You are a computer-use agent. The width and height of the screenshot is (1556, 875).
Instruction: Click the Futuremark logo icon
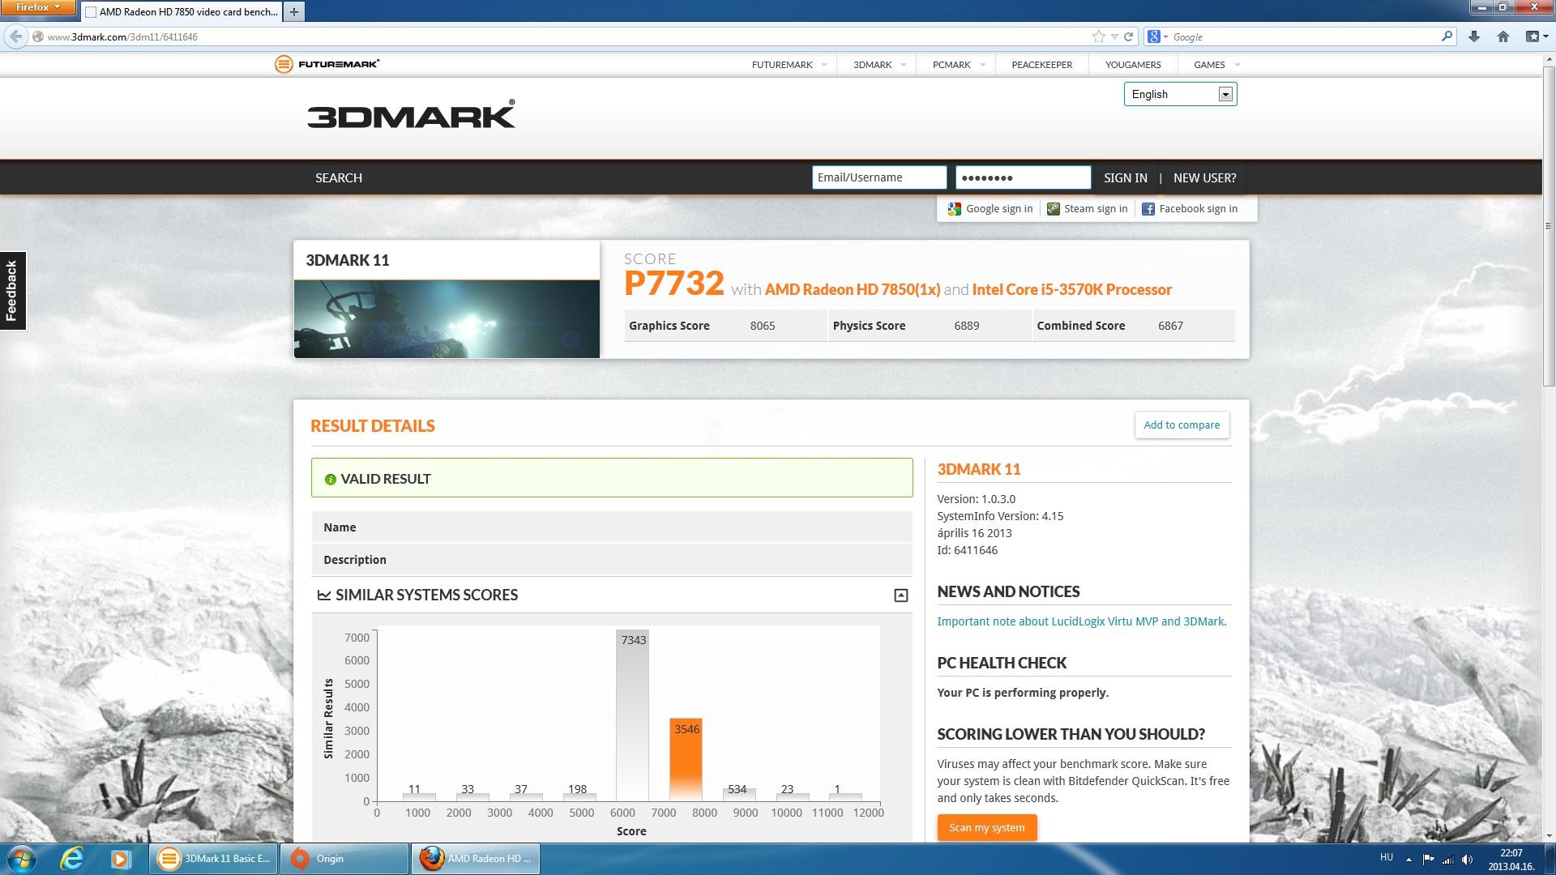coord(283,64)
